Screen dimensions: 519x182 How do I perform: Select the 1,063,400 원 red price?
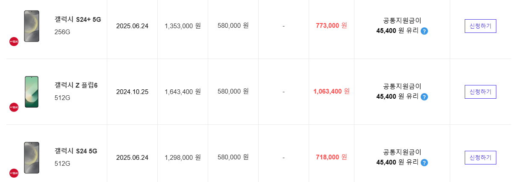(331, 91)
